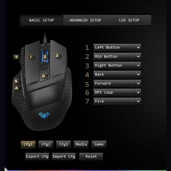
Task: Click the Export Cfg button
Action: pos(37,156)
